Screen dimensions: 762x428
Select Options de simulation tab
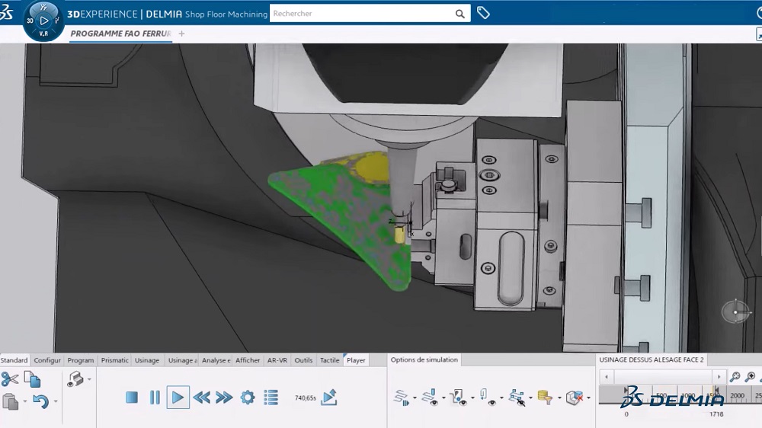pos(424,359)
